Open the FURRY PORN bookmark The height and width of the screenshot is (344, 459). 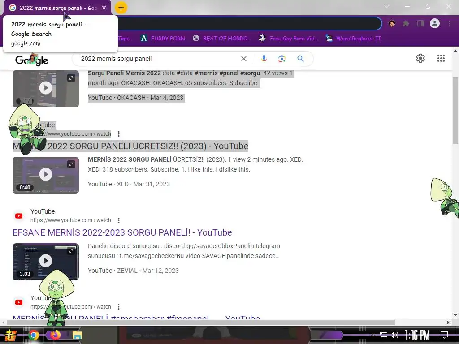(163, 39)
